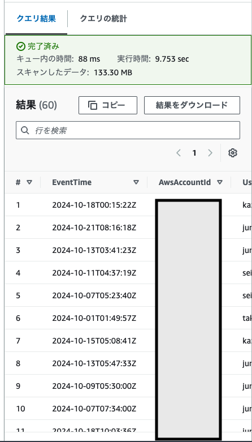252x442 pixels.
Task: Open table preferences gear icon
Action: [x=233, y=153]
